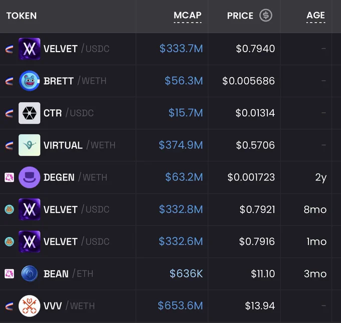The image size is (341, 323).
Task: Click the PRICE column header label
Action: click(240, 16)
